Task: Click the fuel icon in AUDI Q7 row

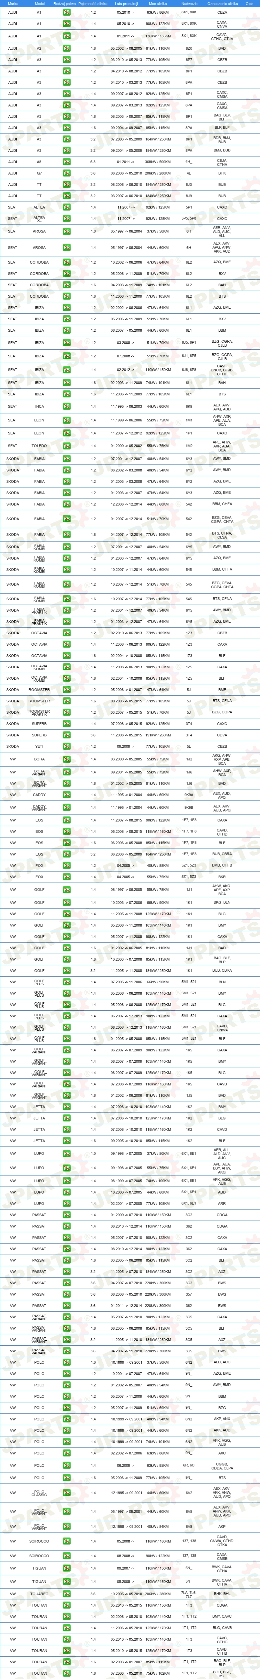Action: point(66,174)
